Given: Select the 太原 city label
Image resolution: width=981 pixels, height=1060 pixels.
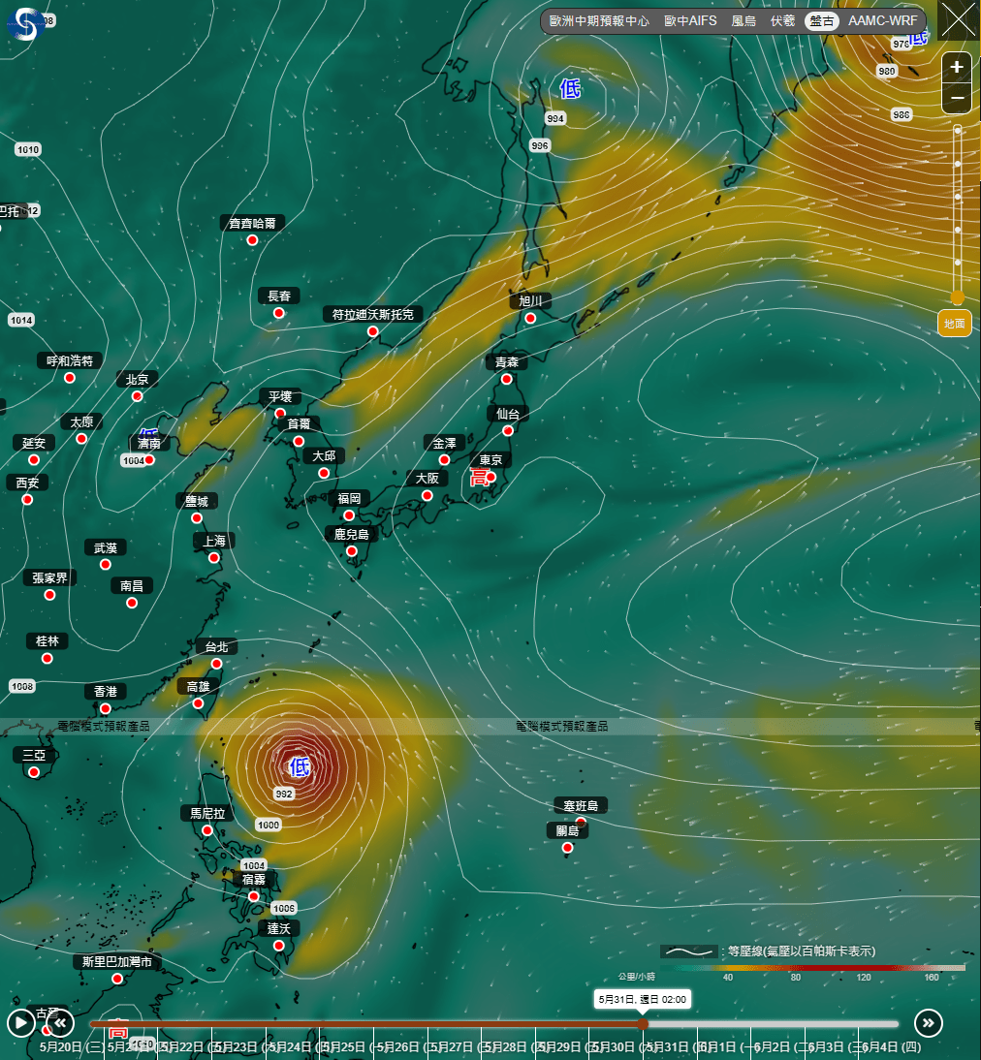Looking at the screenshot, I should coord(81,422).
